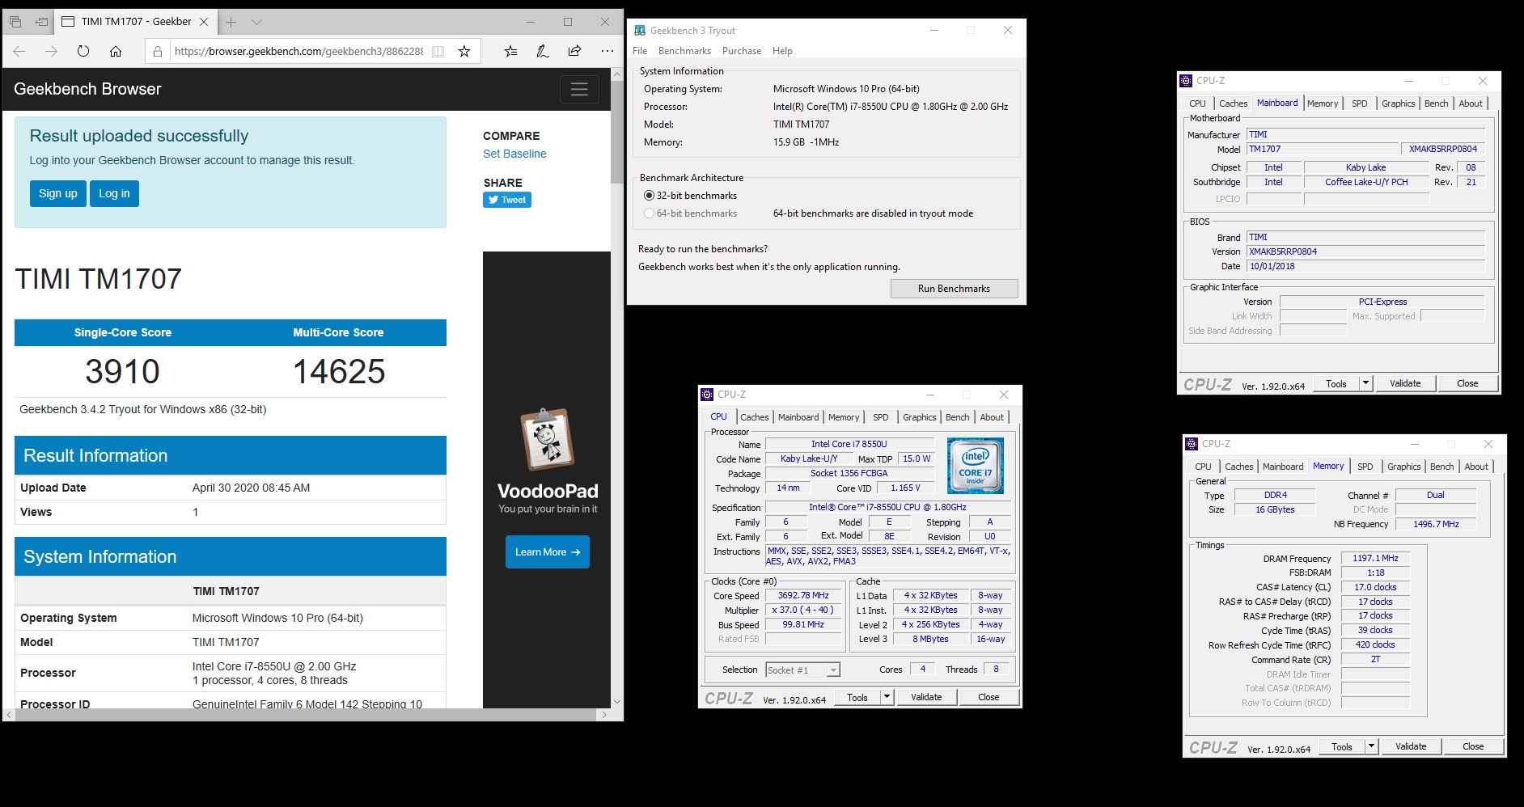Switch to SPD tab in CPU-Z Memory window
1524x807 pixels.
(x=1365, y=467)
